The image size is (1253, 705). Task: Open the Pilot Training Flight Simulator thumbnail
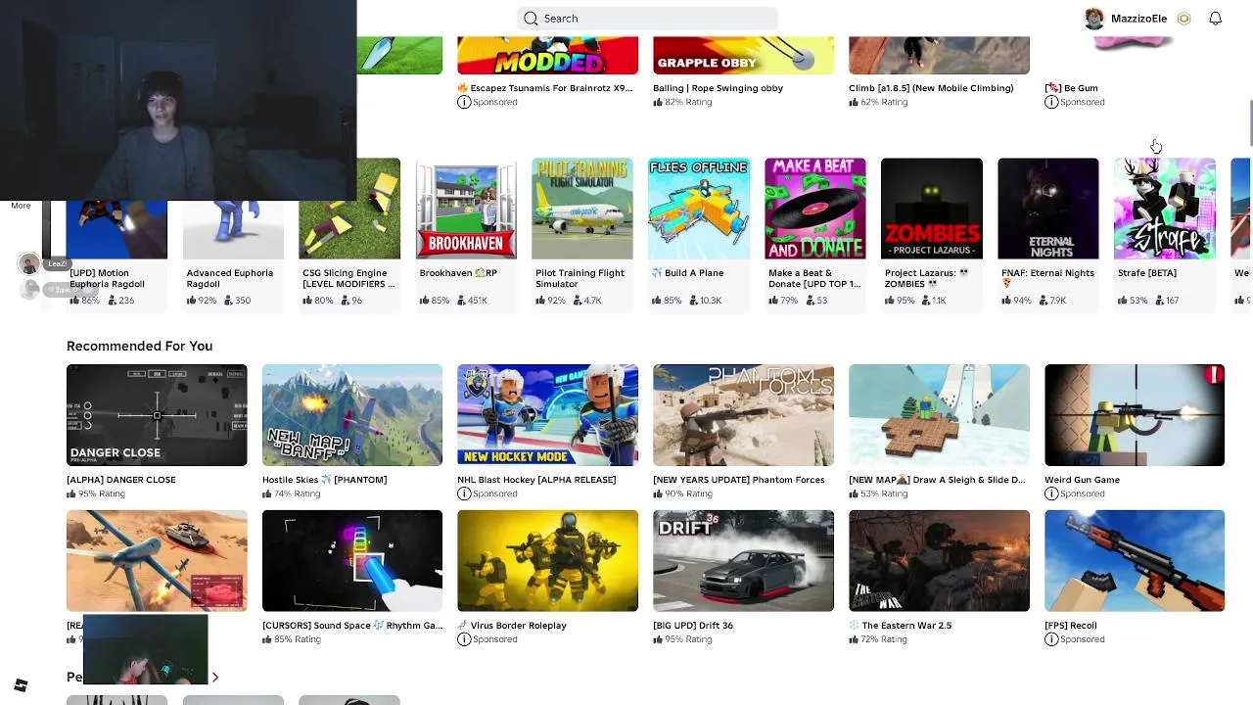(582, 209)
